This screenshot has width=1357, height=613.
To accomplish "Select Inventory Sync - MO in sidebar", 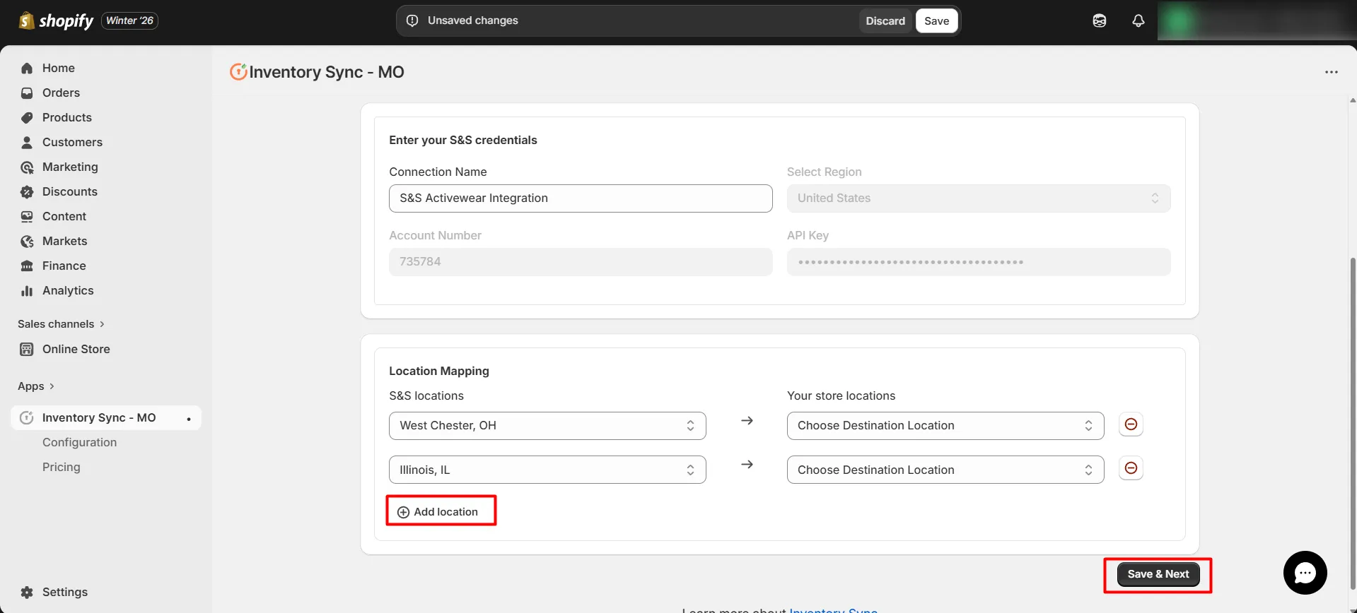I will (x=106, y=417).
